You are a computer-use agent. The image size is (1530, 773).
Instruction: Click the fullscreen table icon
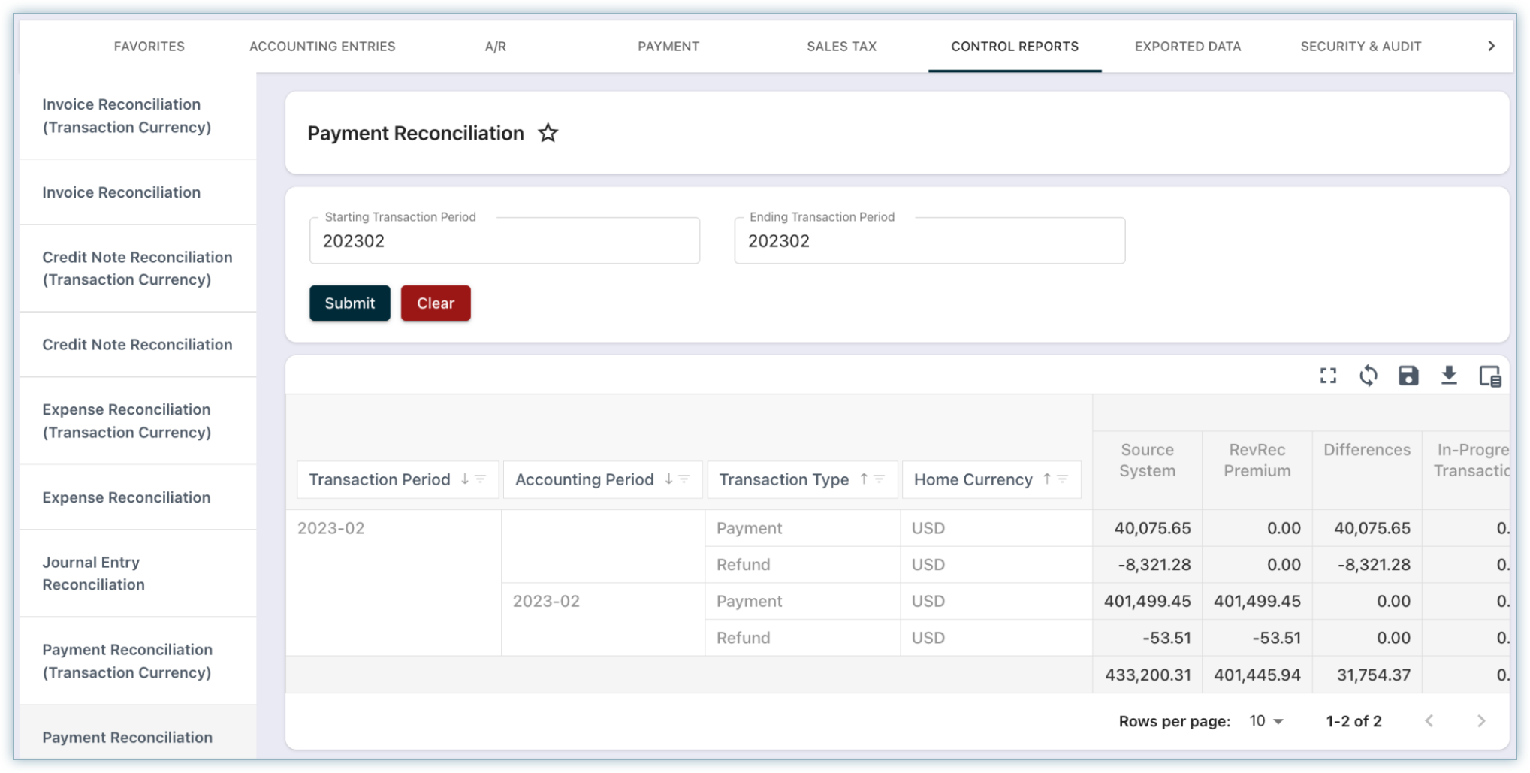click(1327, 376)
